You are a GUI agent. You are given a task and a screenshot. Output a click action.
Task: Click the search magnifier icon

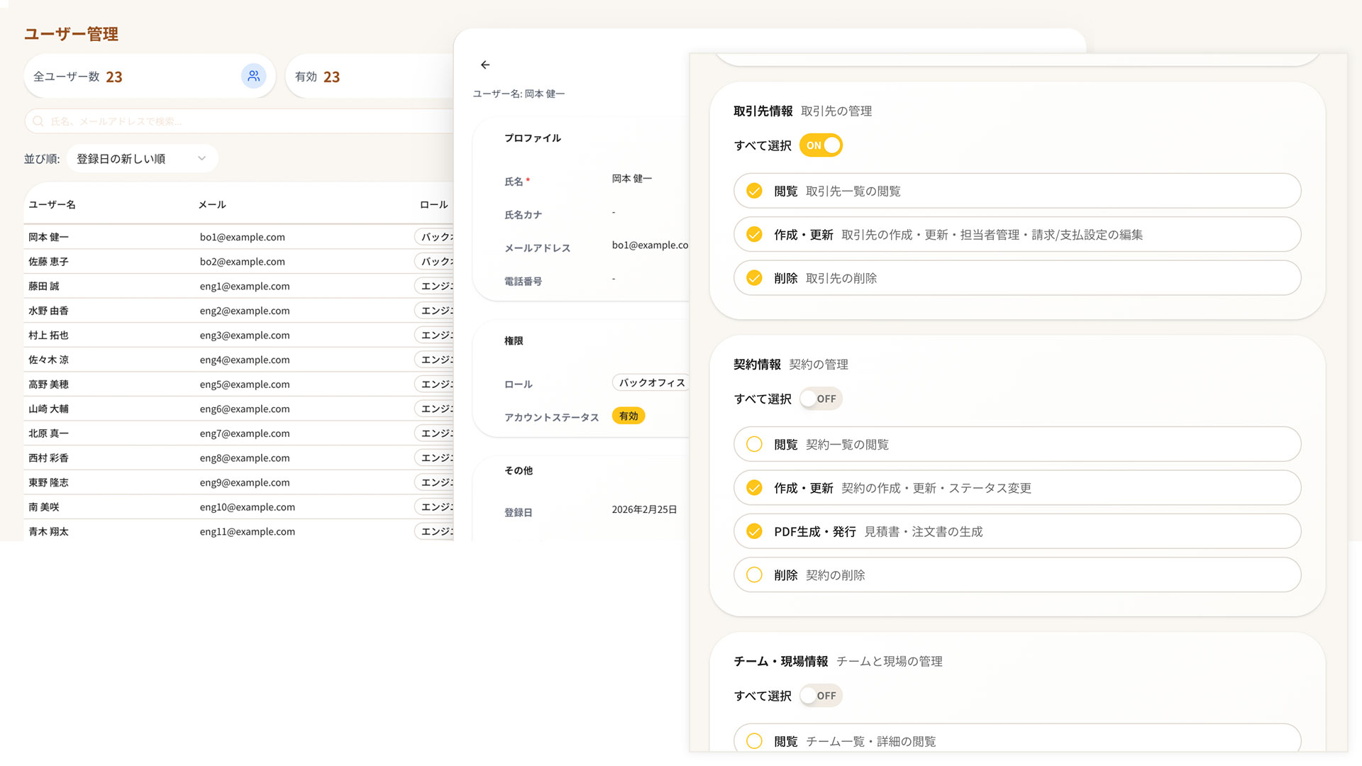[x=38, y=121]
